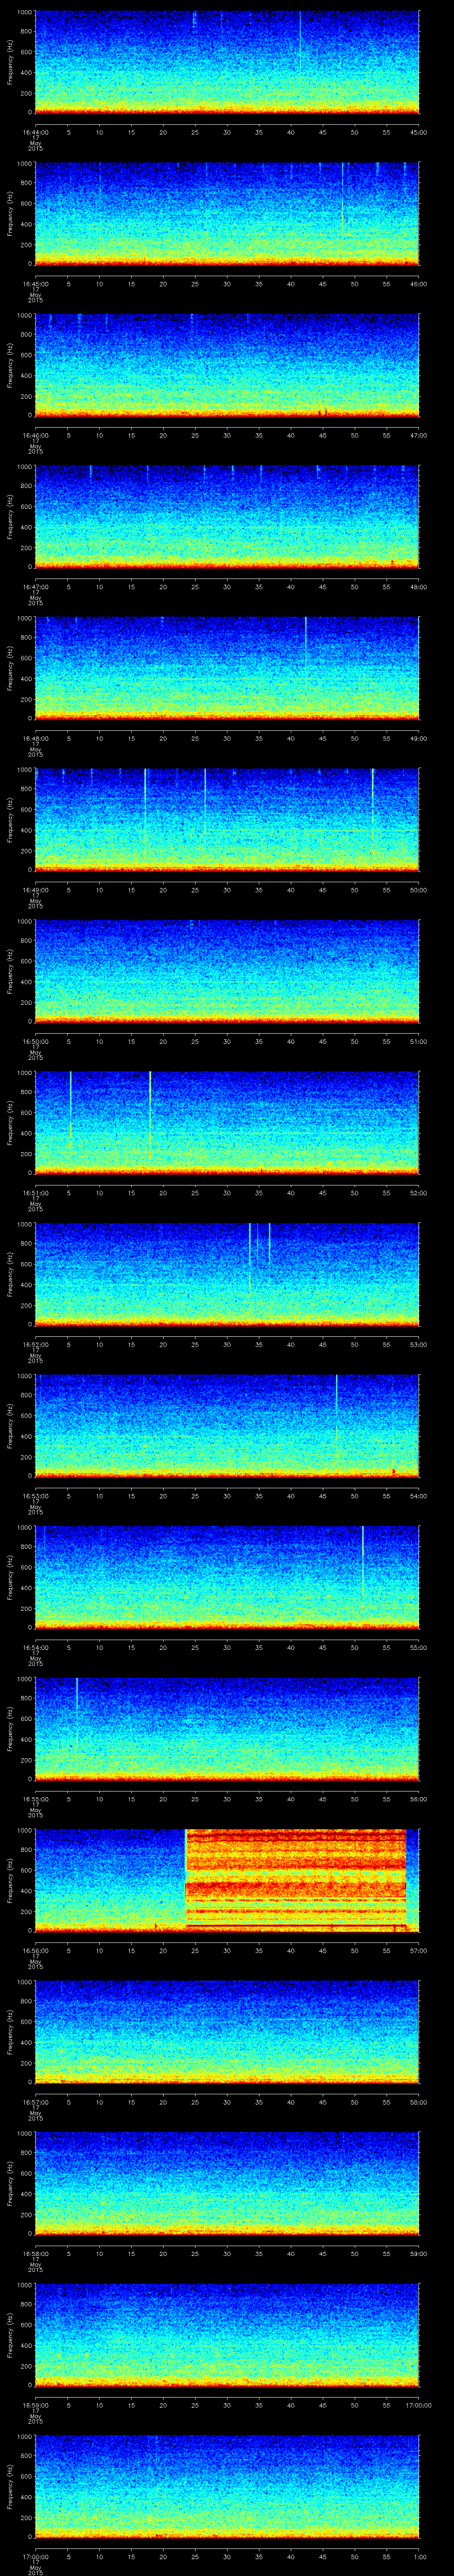Click the 16:47:00 start time label

coord(36,587)
